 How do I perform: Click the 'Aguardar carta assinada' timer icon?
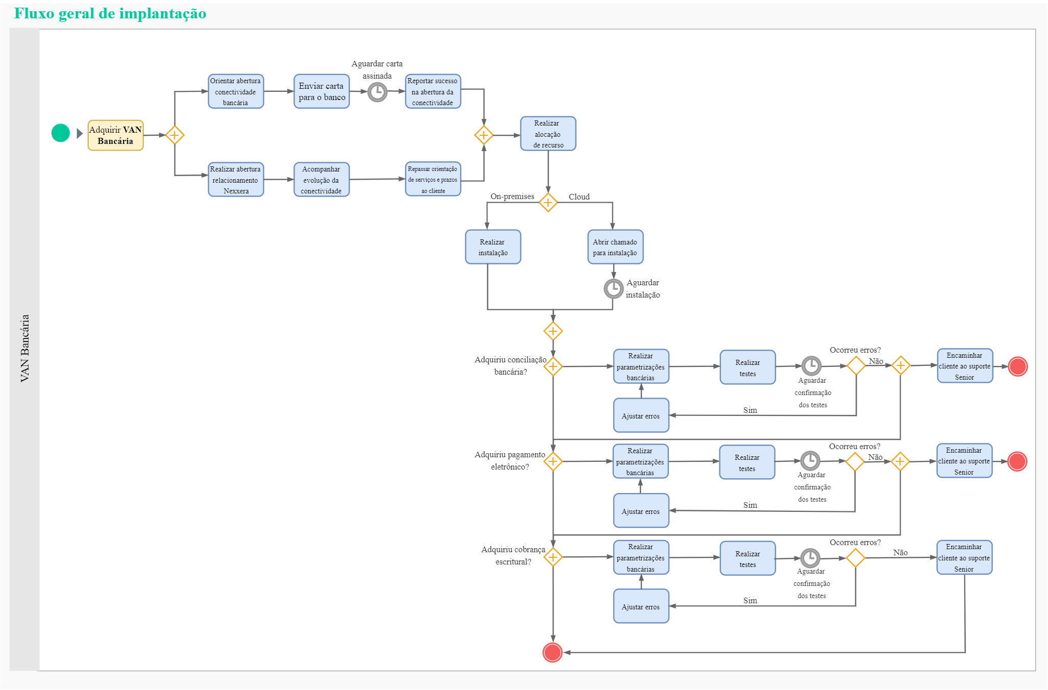(377, 92)
